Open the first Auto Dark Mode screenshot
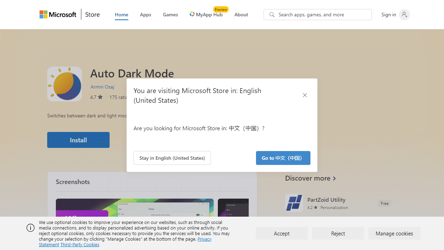 point(135,208)
